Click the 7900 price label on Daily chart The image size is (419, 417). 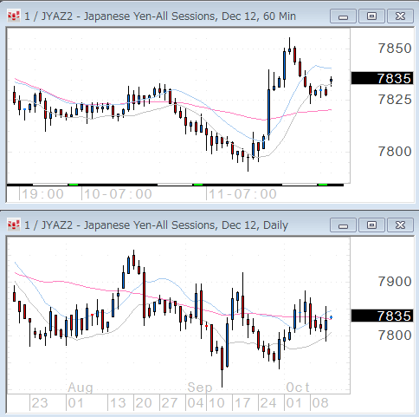pos(395,282)
